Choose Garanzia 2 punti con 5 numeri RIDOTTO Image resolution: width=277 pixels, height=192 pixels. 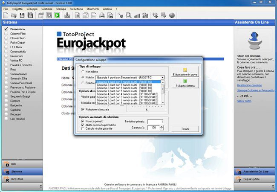128,88
